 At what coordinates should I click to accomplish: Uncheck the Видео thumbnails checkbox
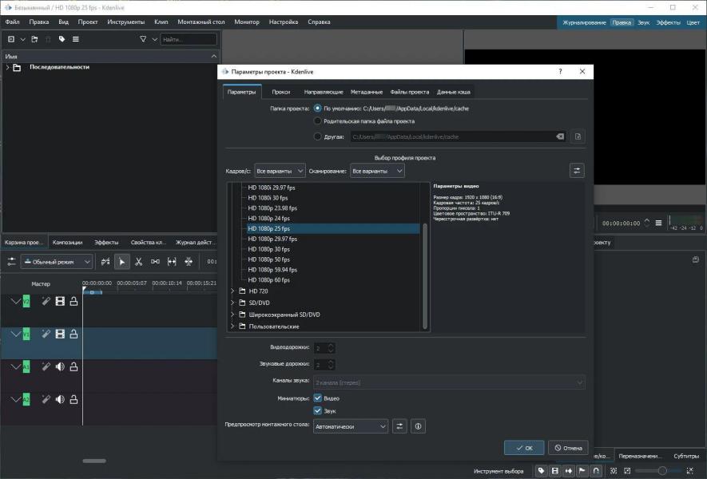pos(317,398)
